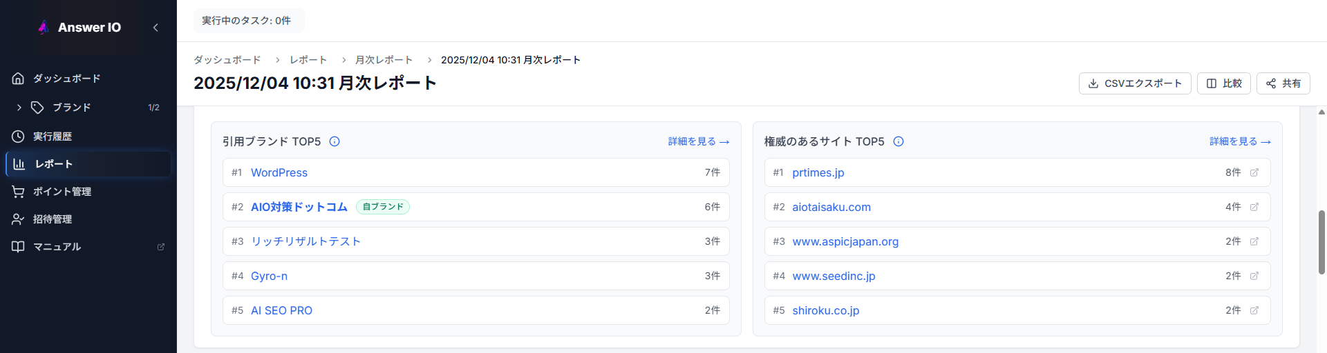Open マニュアル in the sidebar
Image resolution: width=1327 pixels, height=353 pixels.
pos(57,247)
